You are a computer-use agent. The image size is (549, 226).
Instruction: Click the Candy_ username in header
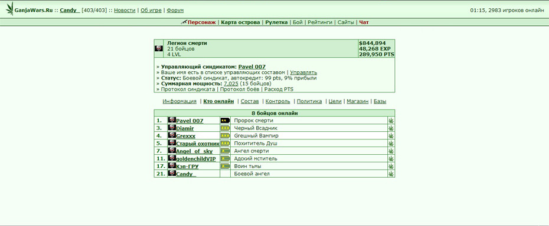(70, 11)
